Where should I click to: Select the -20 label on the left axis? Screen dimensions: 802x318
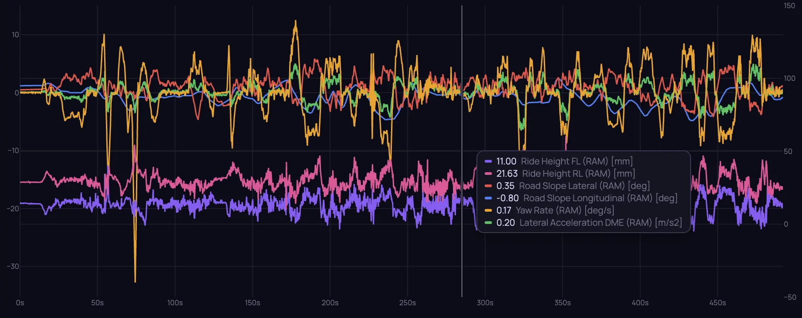point(13,209)
